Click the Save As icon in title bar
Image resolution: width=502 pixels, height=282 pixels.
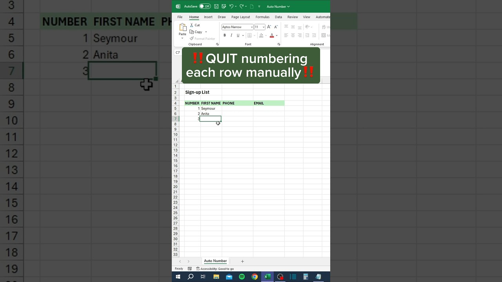pyautogui.click(x=224, y=6)
